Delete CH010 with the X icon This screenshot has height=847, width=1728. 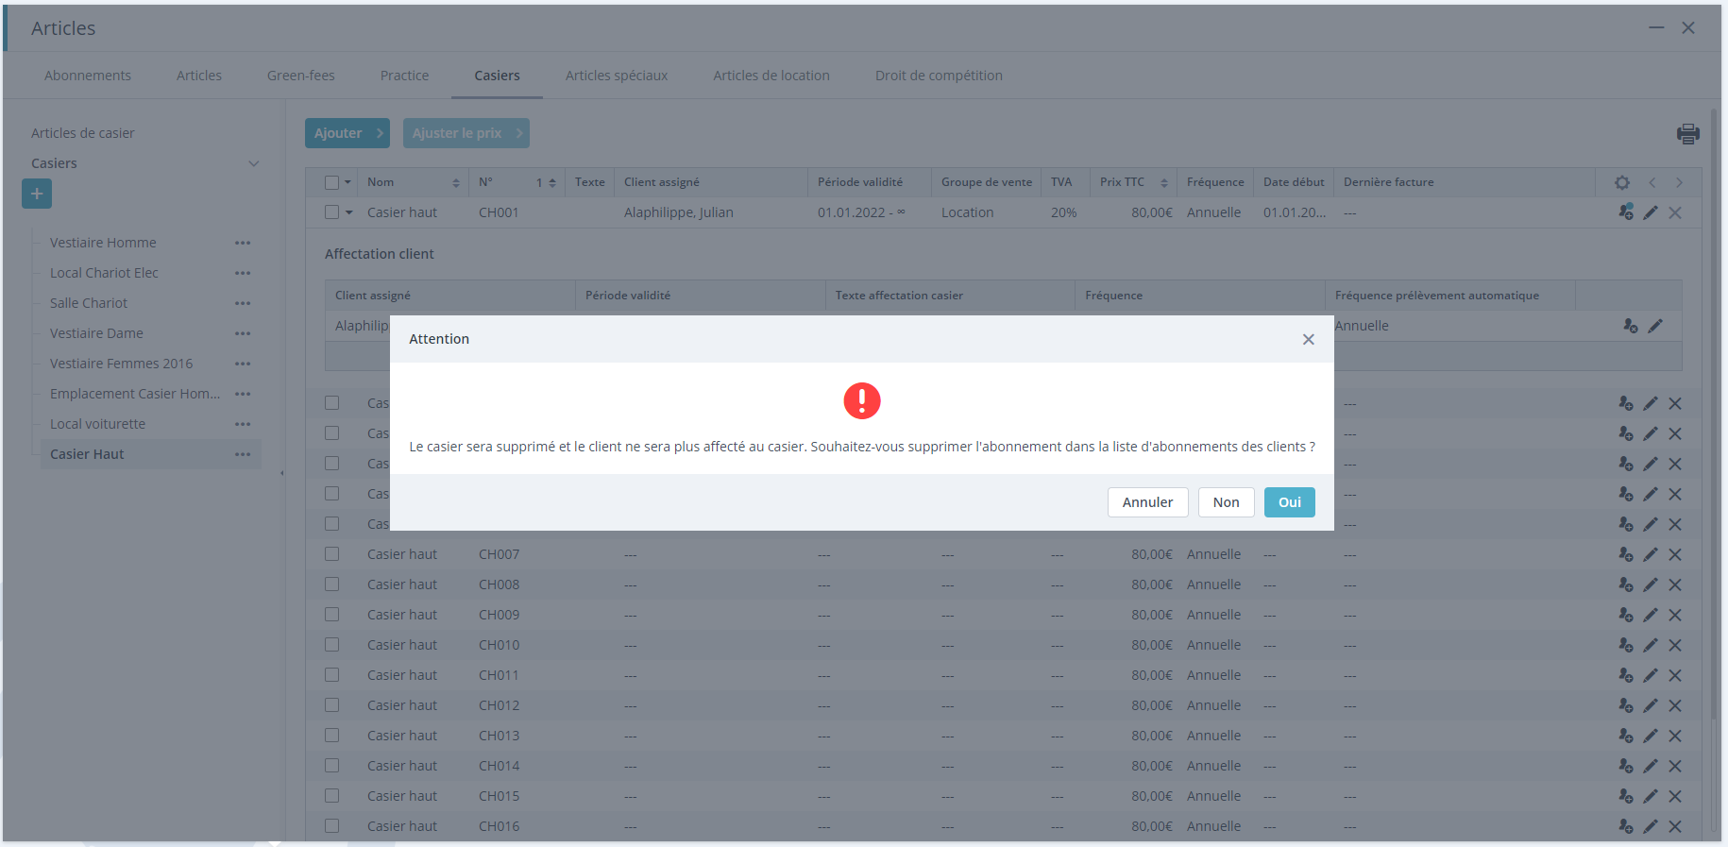click(x=1675, y=645)
